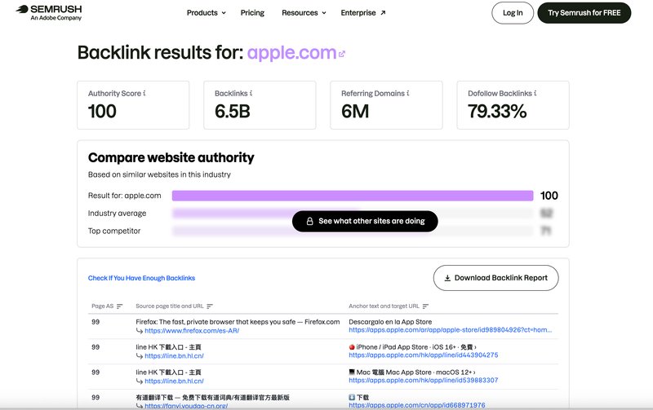Go to the Pricing page
Viewport: 653px width, 410px height.
click(252, 13)
